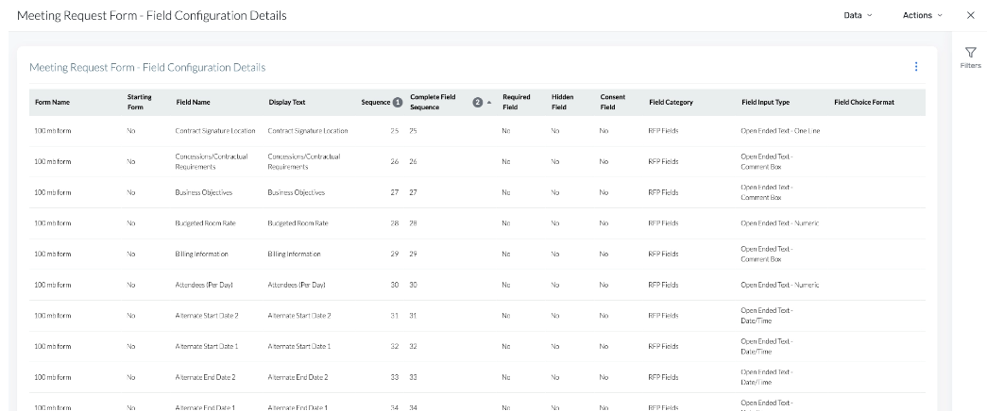Click the Field Choice Format column header
The image size is (987, 411).
pyautogui.click(x=863, y=102)
